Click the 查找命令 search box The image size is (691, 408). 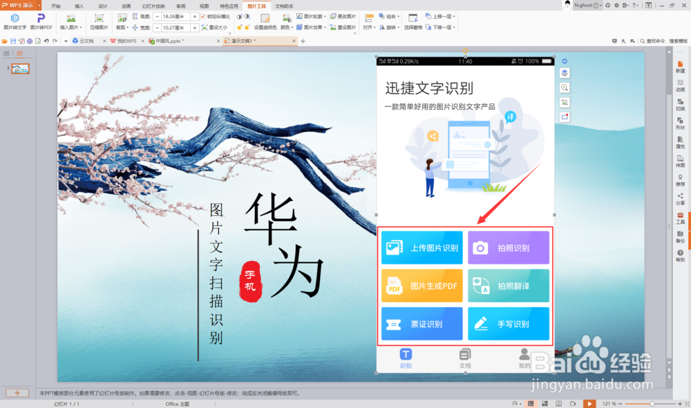coord(663,41)
